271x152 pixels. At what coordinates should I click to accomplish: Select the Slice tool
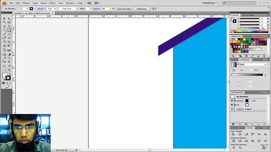[9, 66]
